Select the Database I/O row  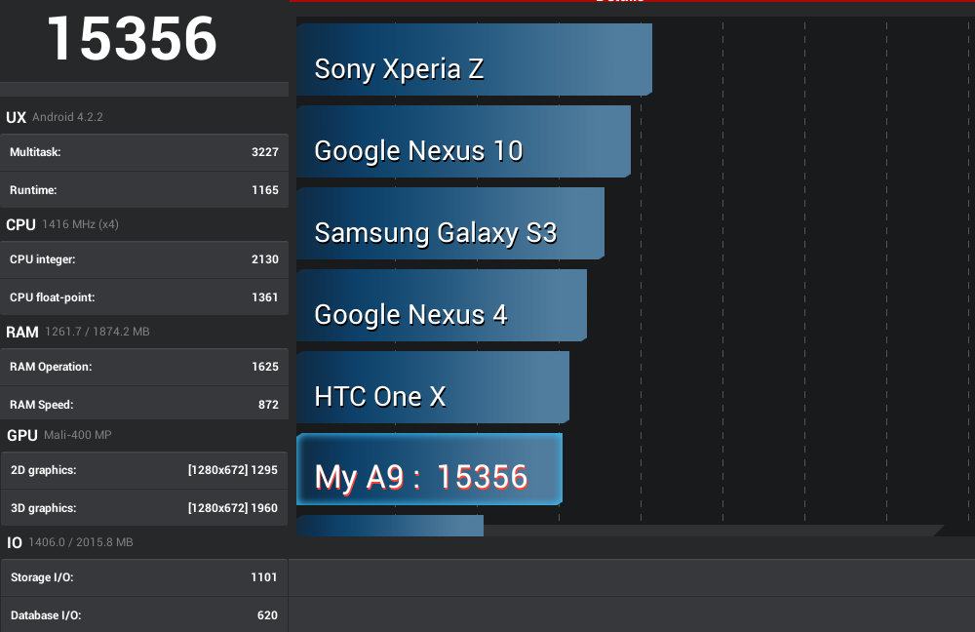pyautogui.click(x=144, y=615)
